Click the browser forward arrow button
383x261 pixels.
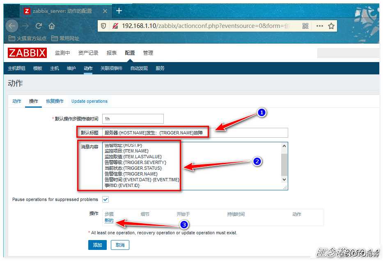[x=25, y=26]
